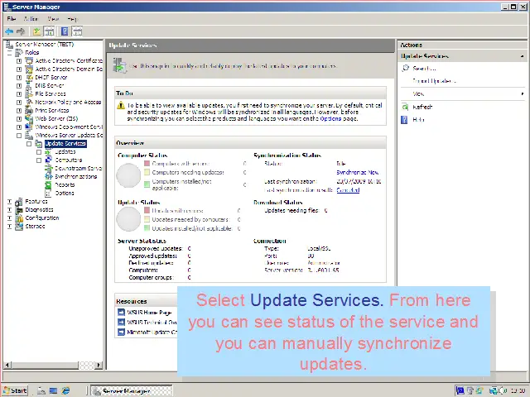
Task: Click the Diagnostics node icon
Action: 19,210
